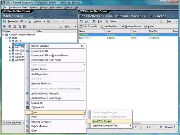Open the Help menu
The image size is (180, 135).
[x=77, y=7]
